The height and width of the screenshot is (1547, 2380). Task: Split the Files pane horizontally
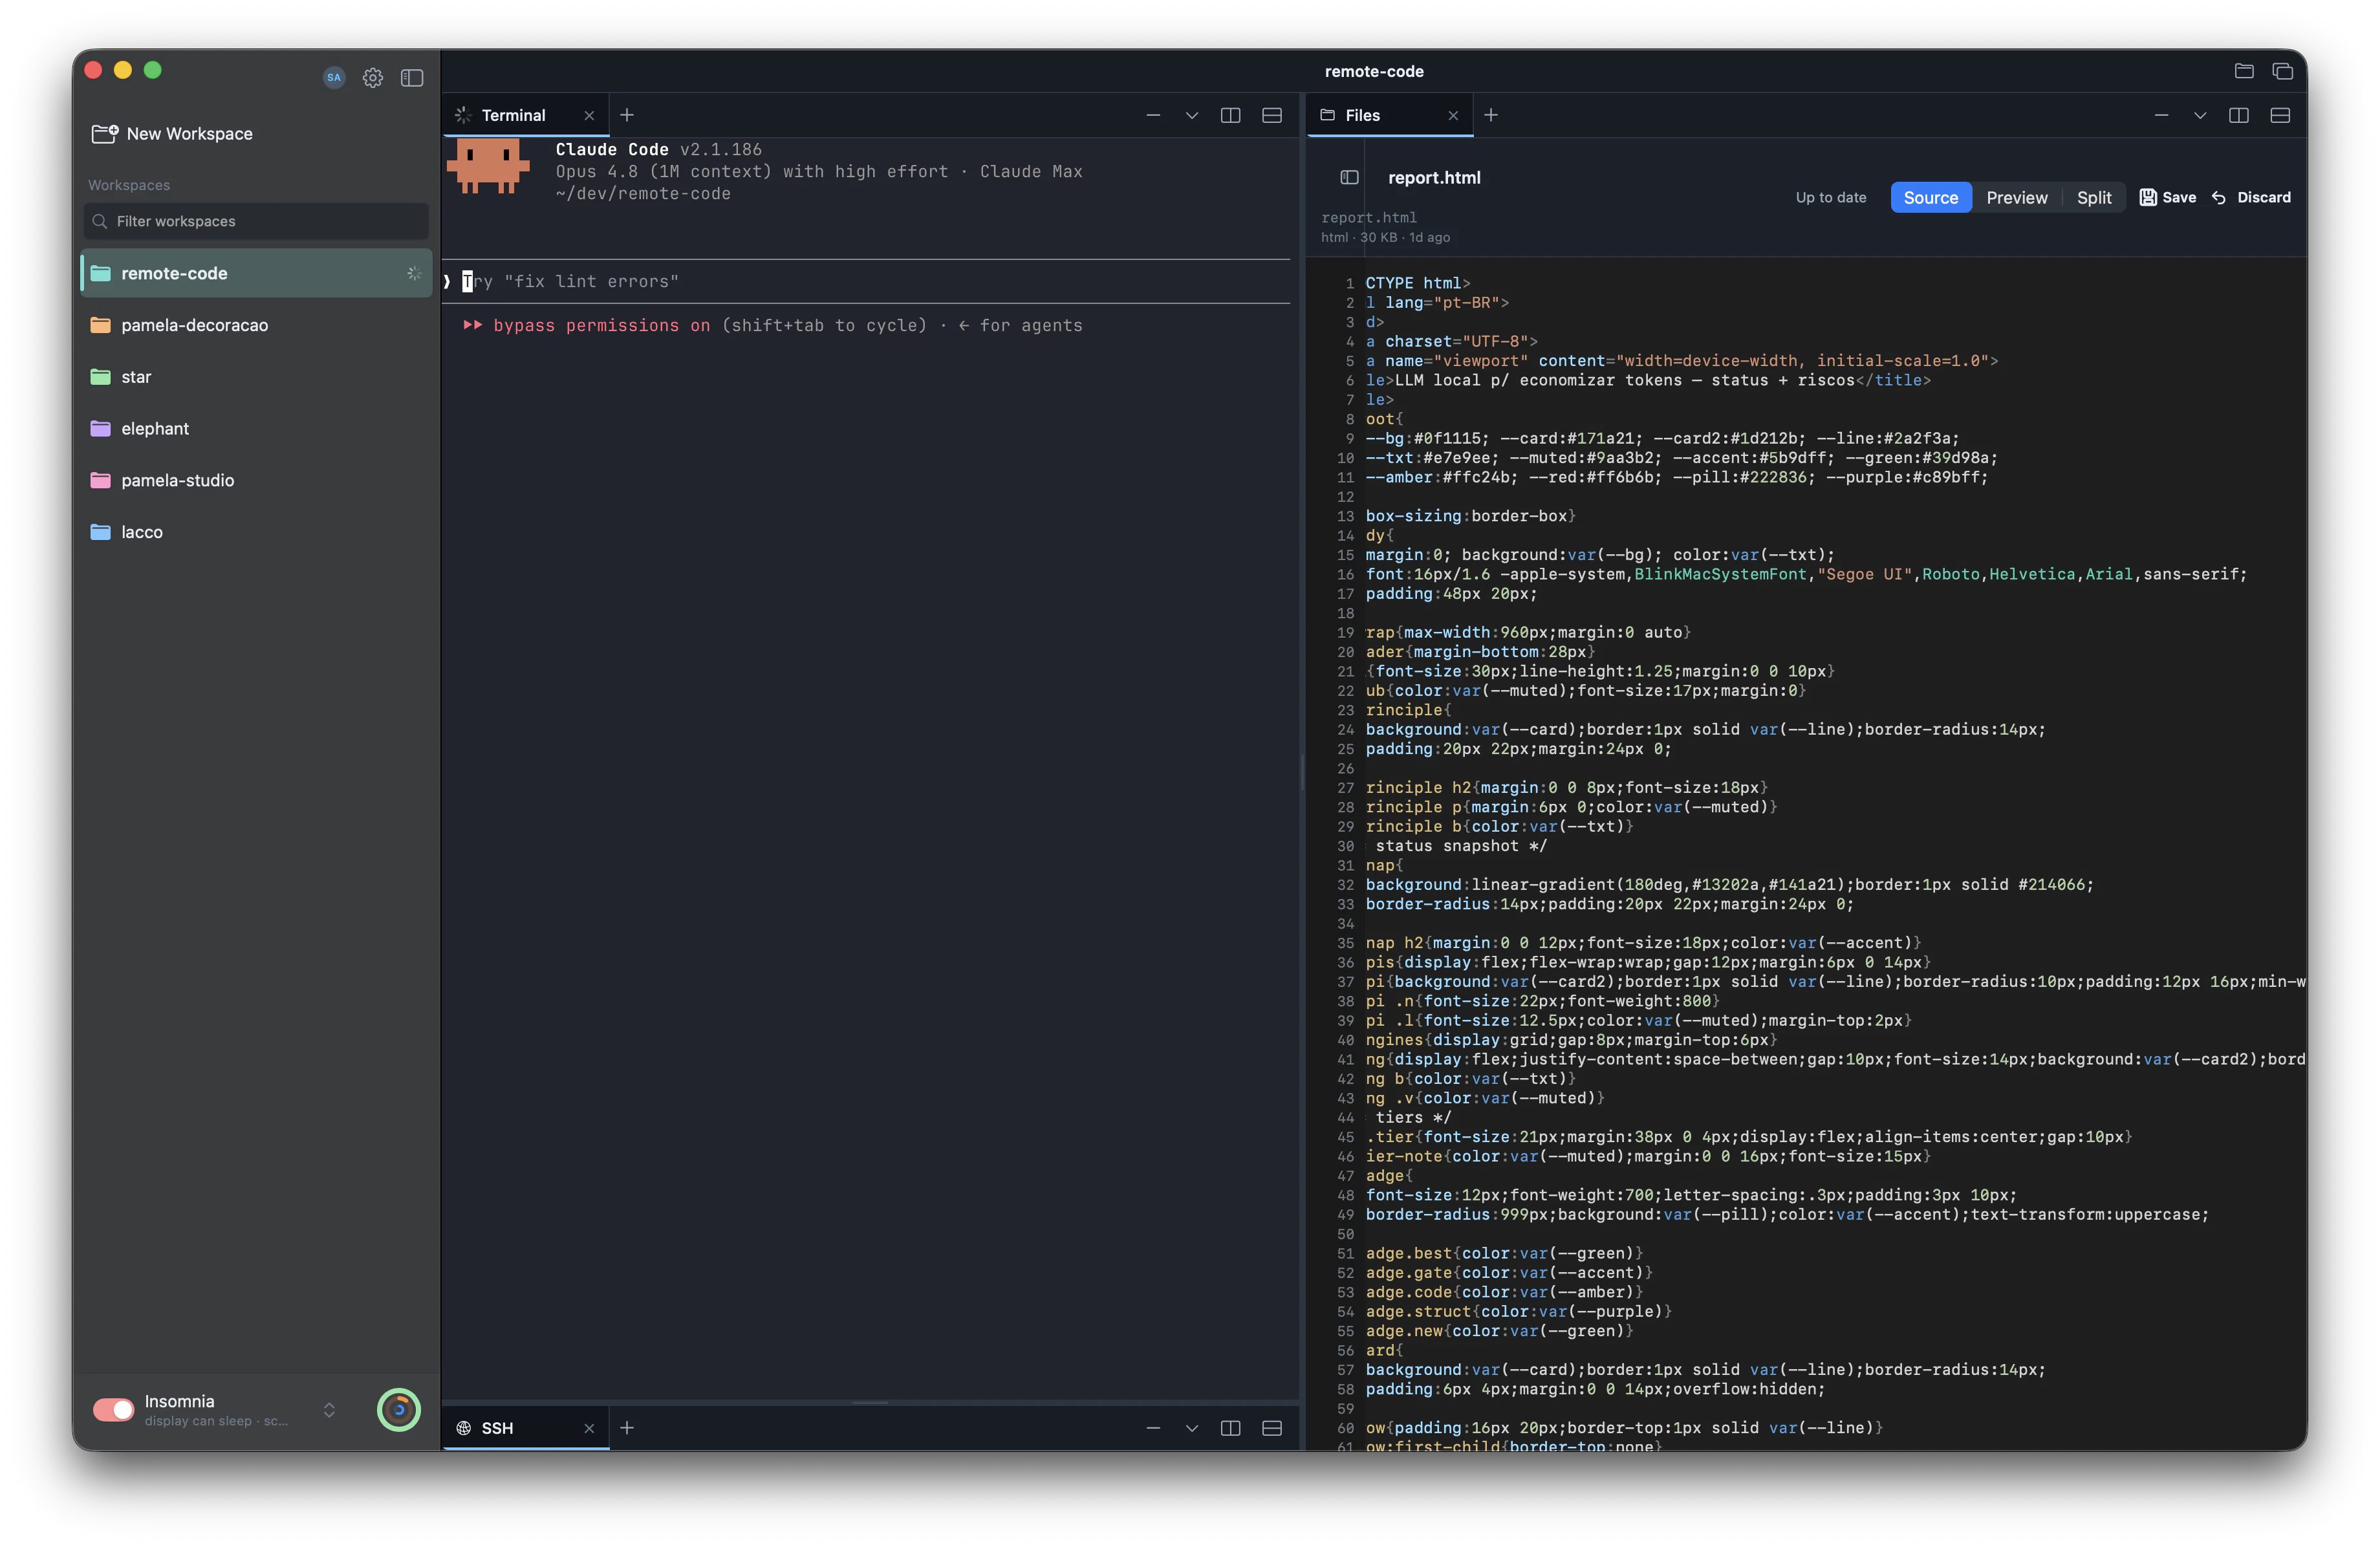pyautogui.click(x=2280, y=115)
